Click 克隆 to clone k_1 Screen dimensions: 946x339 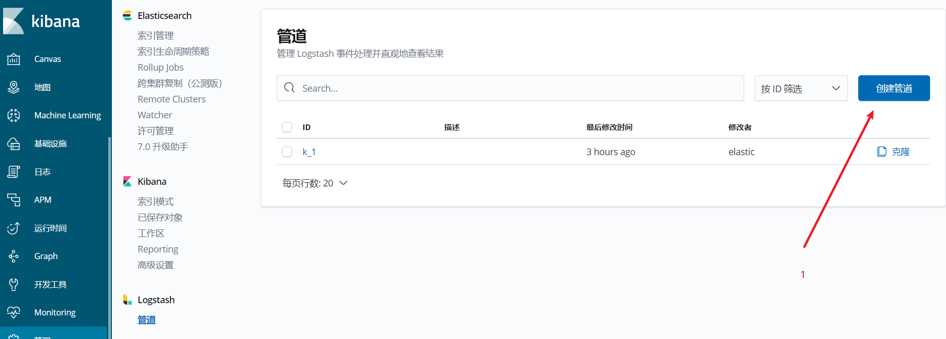(900, 152)
